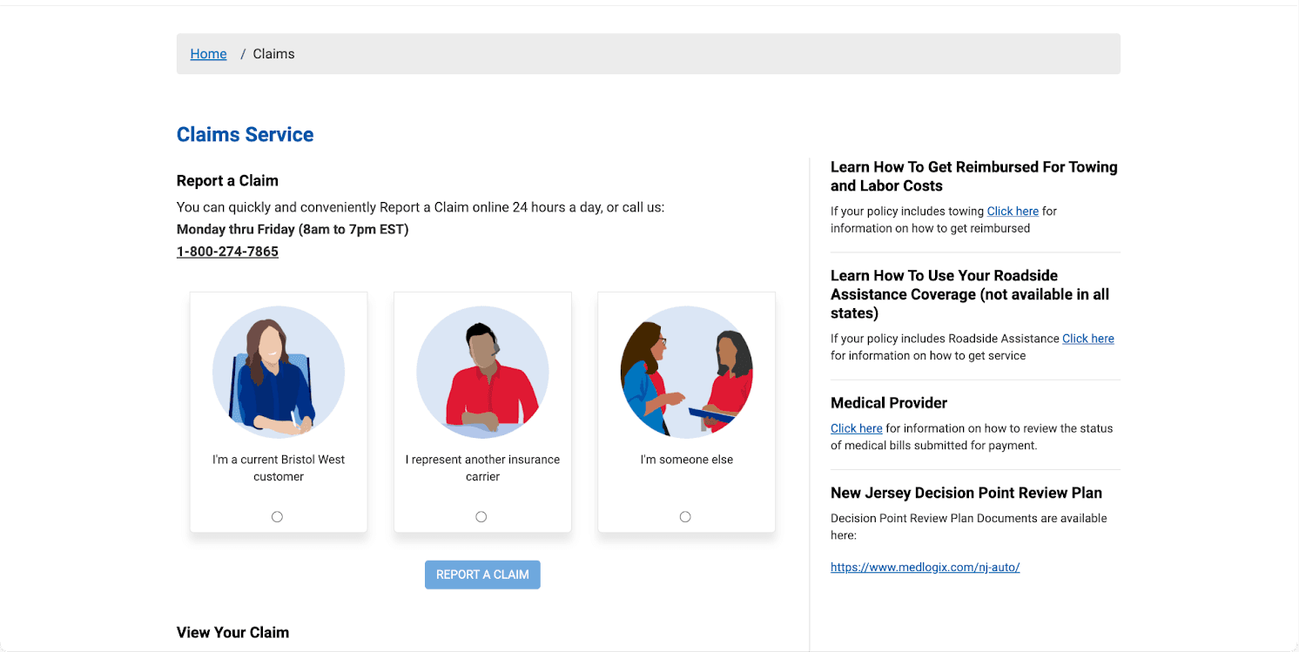The width and height of the screenshot is (1299, 652).
Task: Click the Claims Service page heading
Action: 245,135
